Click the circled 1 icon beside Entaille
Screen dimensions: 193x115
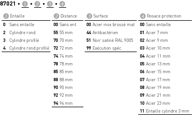[x=5, y=16]
